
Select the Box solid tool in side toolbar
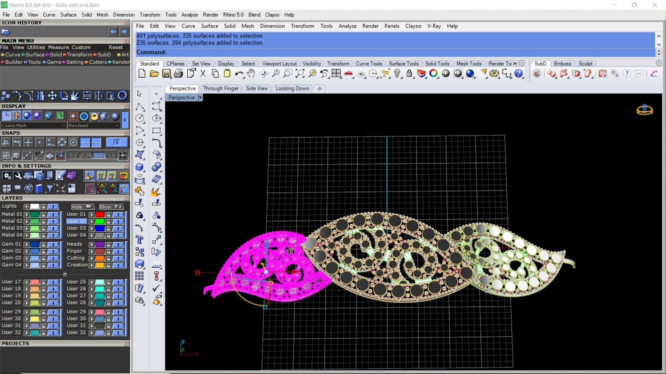pos(139,167)
